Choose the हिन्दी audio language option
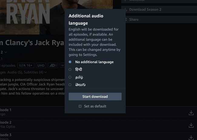The image size is (197, 140). coord(70,70)
